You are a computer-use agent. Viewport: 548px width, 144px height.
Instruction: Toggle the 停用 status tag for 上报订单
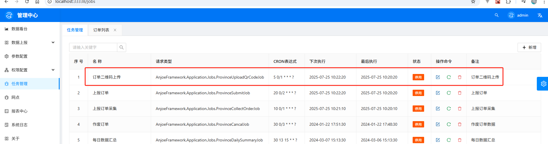click(x=418, y=93)
